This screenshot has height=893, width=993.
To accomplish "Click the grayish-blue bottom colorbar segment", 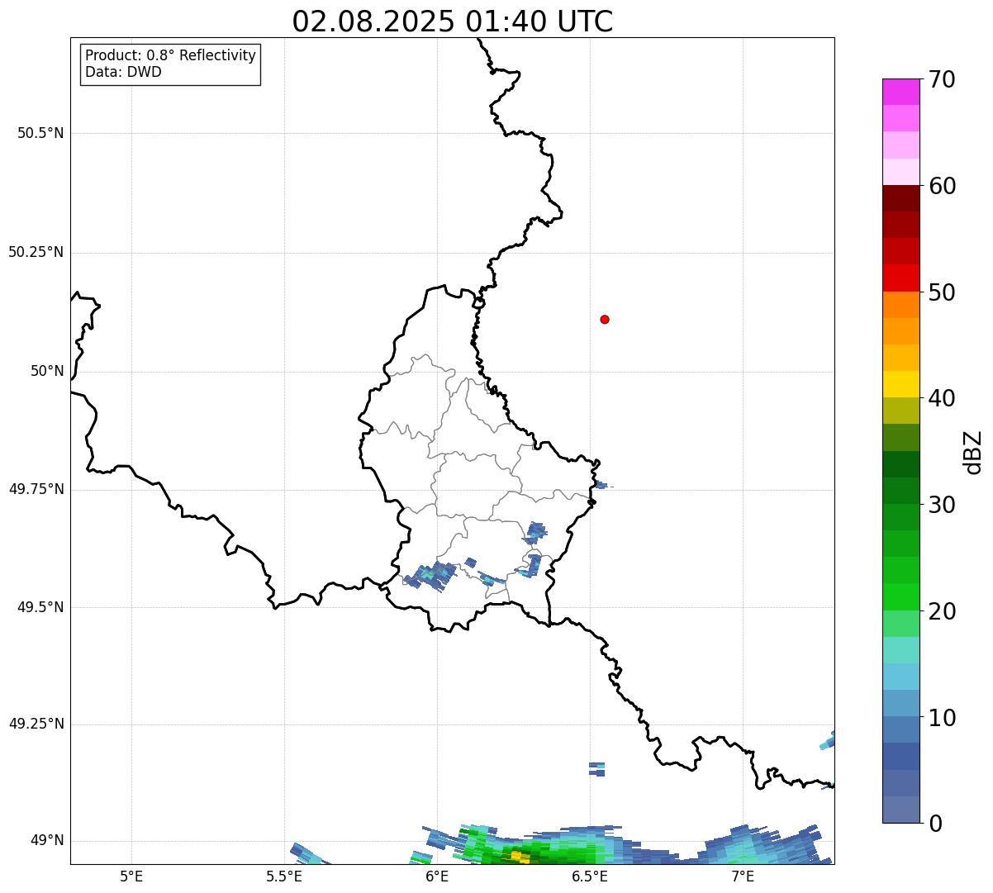I will coord(901,810).
